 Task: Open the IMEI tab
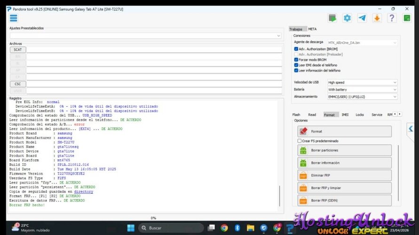tap(345, 115)
